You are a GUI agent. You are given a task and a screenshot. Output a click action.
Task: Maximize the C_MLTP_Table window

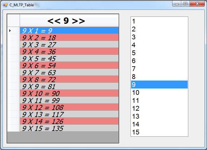(x=185, y=4)
